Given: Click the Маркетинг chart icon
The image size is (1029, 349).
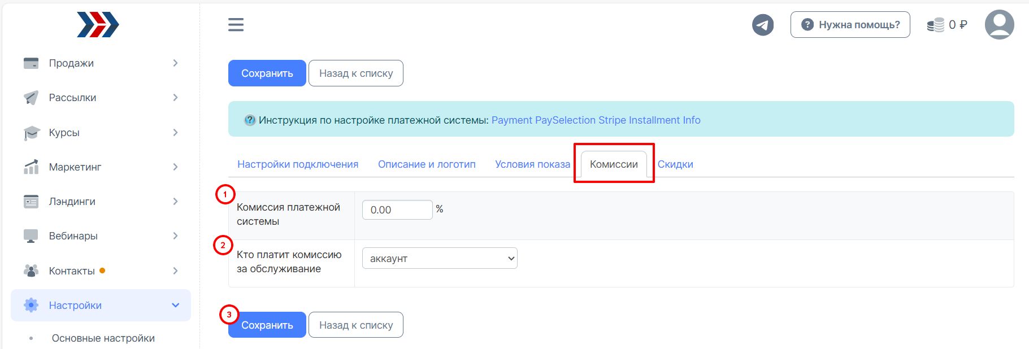Looking at the screenshot, I should click(31, 167).
